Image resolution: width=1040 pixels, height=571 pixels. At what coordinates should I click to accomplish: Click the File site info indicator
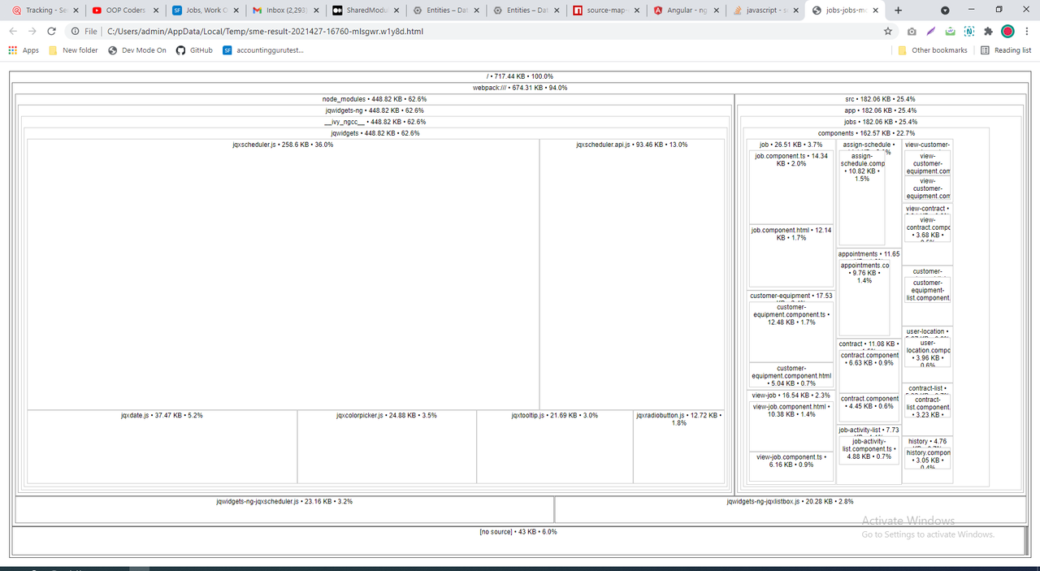84,31
